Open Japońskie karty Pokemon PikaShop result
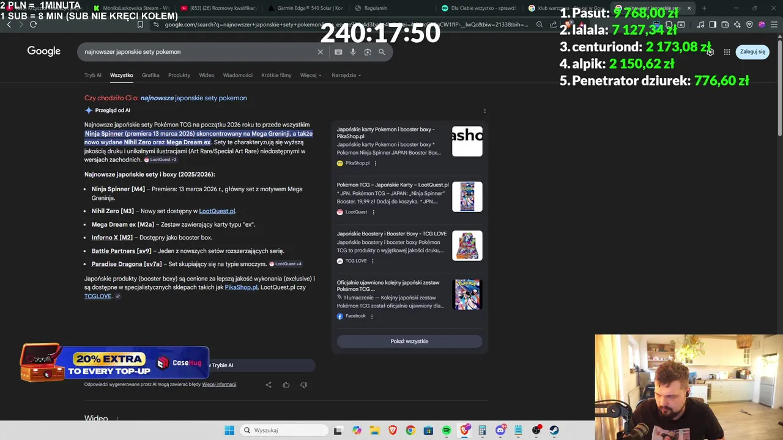 tap(385, 133)
